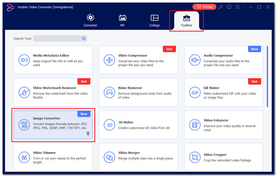Click the "Media Metadata Editor" title text

(51, 55)
